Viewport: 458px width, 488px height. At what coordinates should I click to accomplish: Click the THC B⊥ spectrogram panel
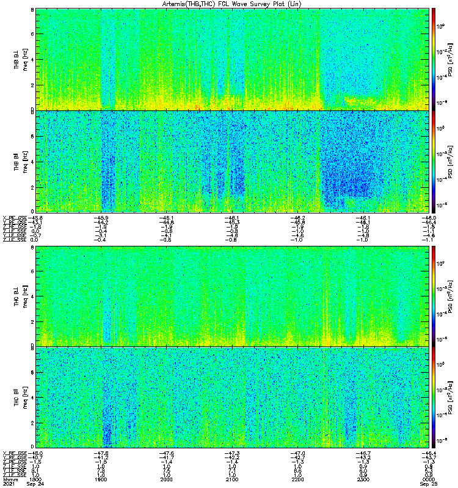[x=233, y=296]
